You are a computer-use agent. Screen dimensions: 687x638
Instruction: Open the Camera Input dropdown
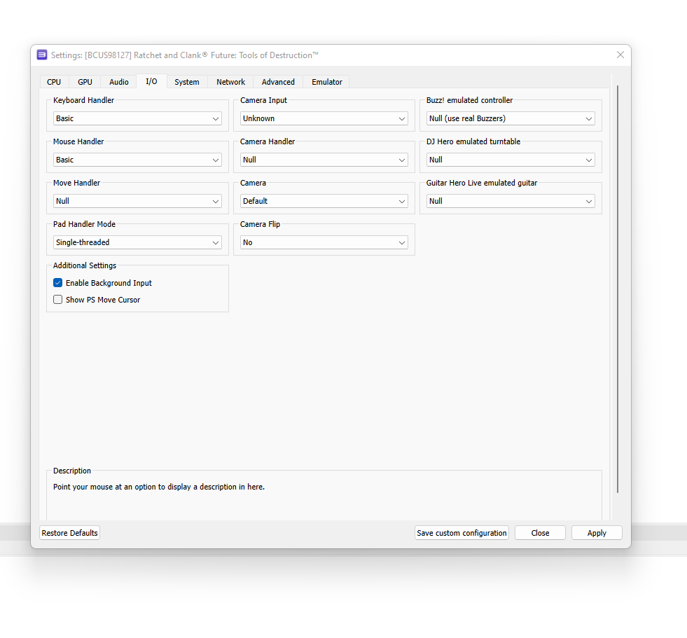324,118
